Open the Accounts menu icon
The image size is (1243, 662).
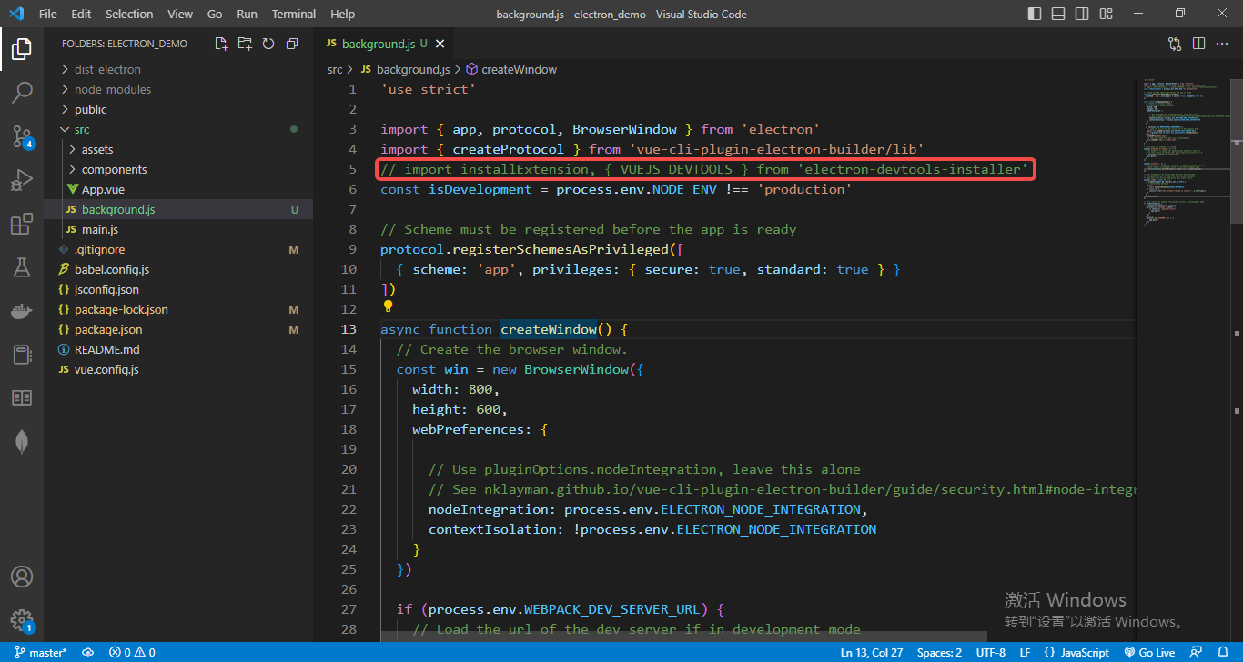(x=22, y=577)
